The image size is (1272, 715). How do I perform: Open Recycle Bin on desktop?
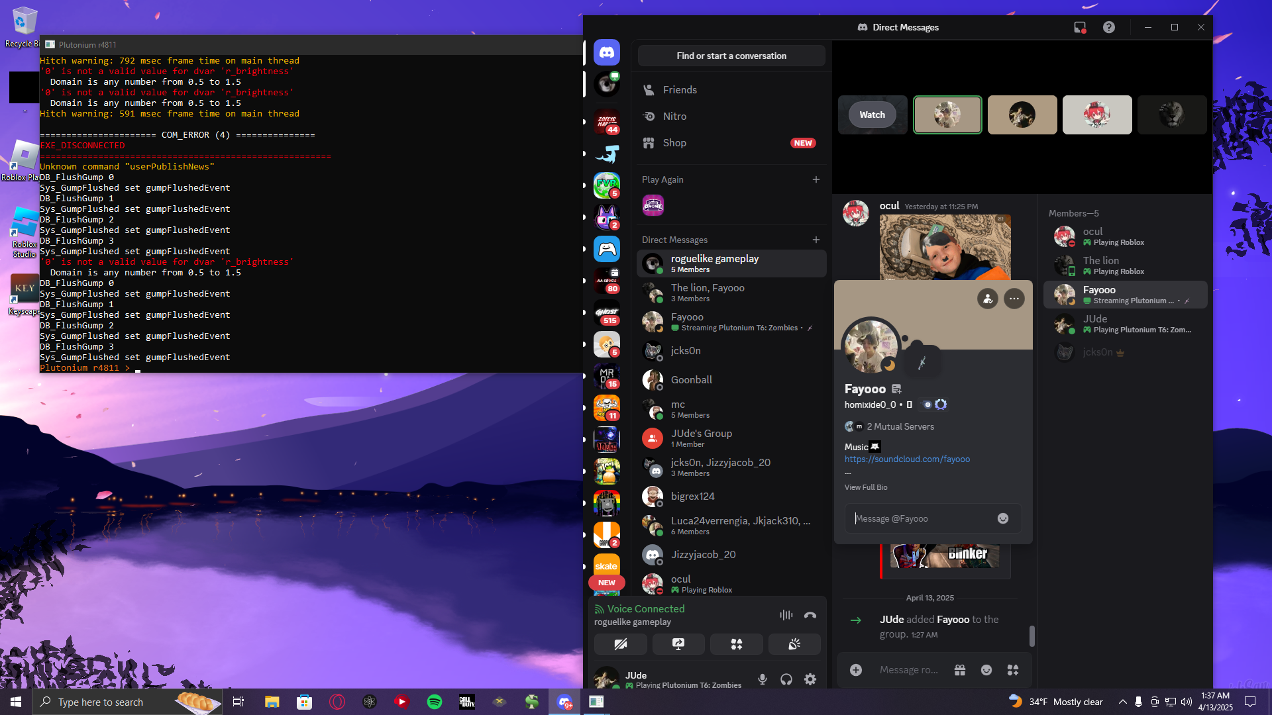coord(24,27)
